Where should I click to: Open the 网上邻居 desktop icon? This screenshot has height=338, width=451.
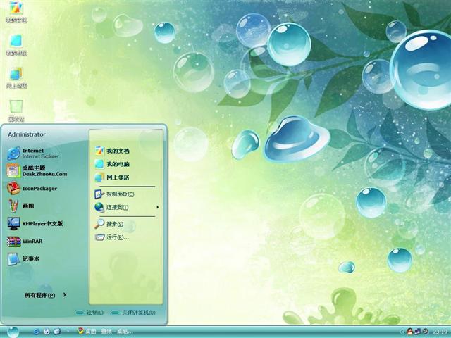click(16, 78)
